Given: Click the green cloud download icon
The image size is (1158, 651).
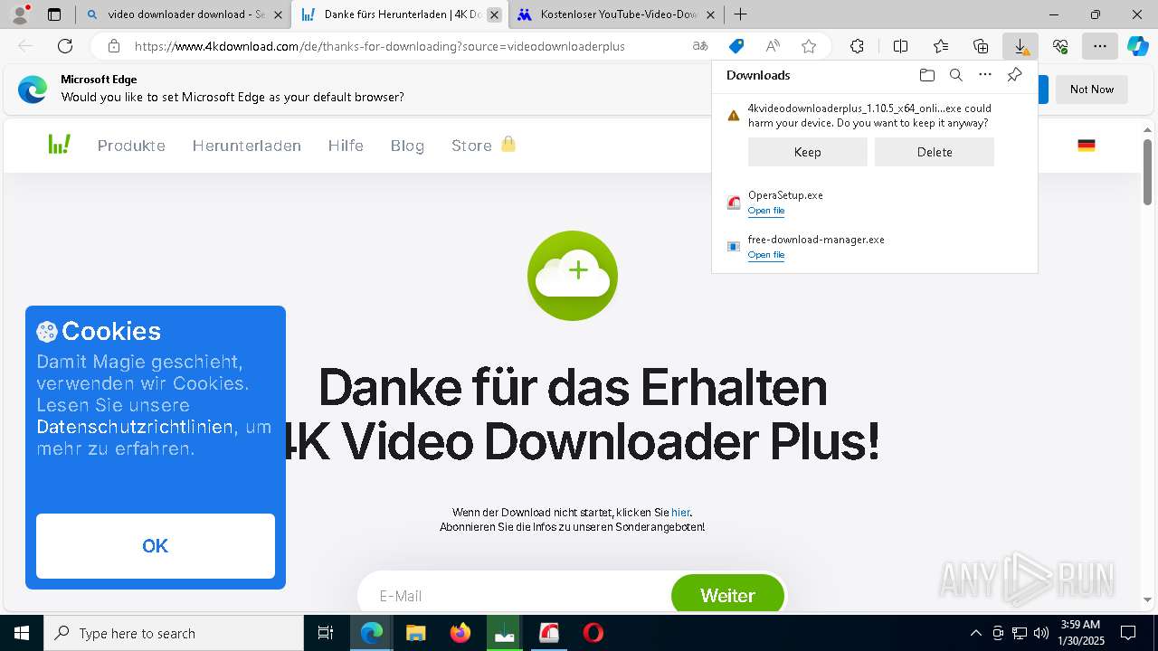Looking at the screenshot, I should point(573,275).
